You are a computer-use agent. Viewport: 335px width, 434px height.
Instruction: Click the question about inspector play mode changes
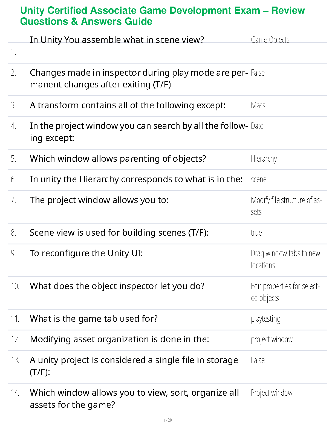[138, 78]
